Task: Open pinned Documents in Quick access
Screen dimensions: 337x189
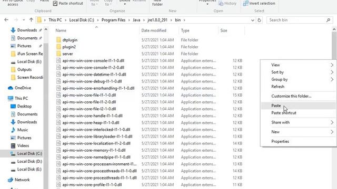Action: pos(27,38)
